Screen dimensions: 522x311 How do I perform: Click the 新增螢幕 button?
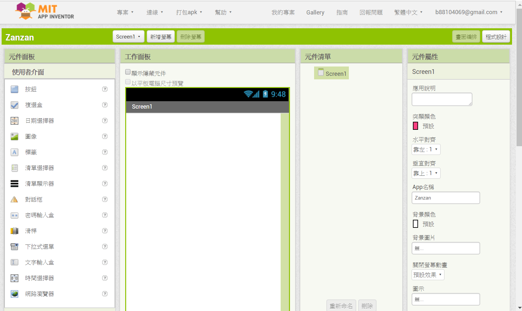point(161,37)
